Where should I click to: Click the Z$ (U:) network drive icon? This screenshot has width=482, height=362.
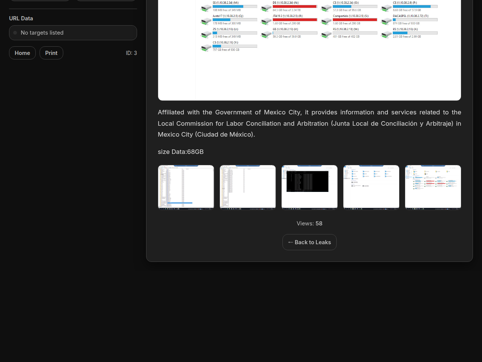[206, 35]
